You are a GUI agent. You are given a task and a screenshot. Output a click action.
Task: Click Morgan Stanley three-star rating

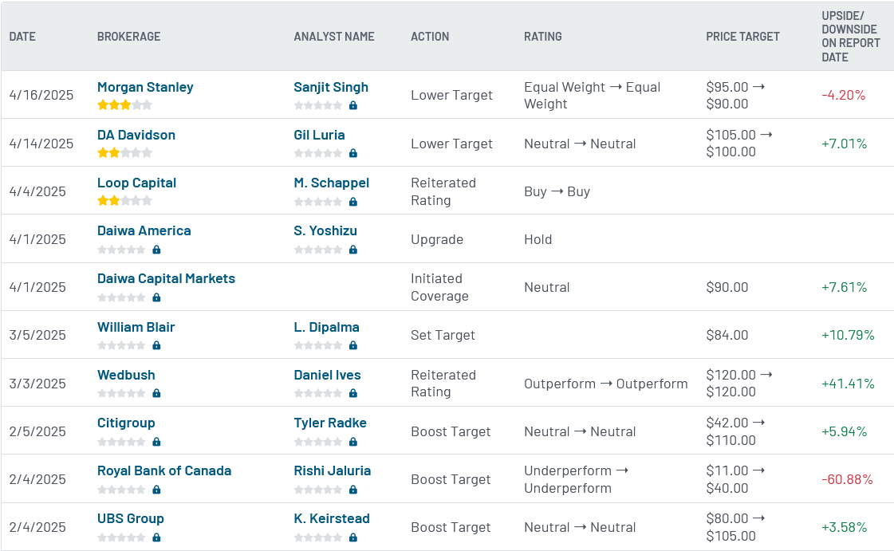125,104
